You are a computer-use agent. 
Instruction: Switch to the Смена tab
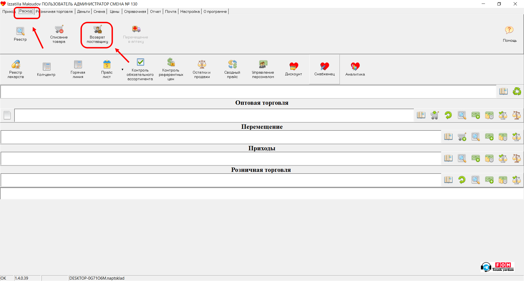pyautogui.click(x=99, y=11)
